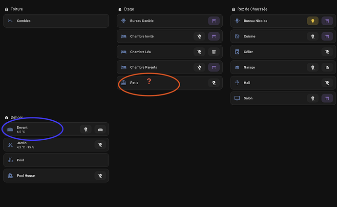Screen dimensions: 337x207
Task: Toggle the Salon shutter button
Action: click(327, 98)
